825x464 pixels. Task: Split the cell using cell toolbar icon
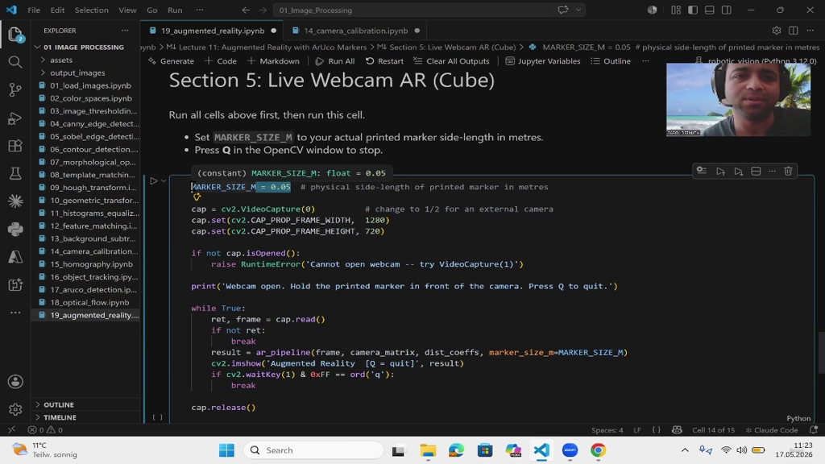tap(756, 171)
